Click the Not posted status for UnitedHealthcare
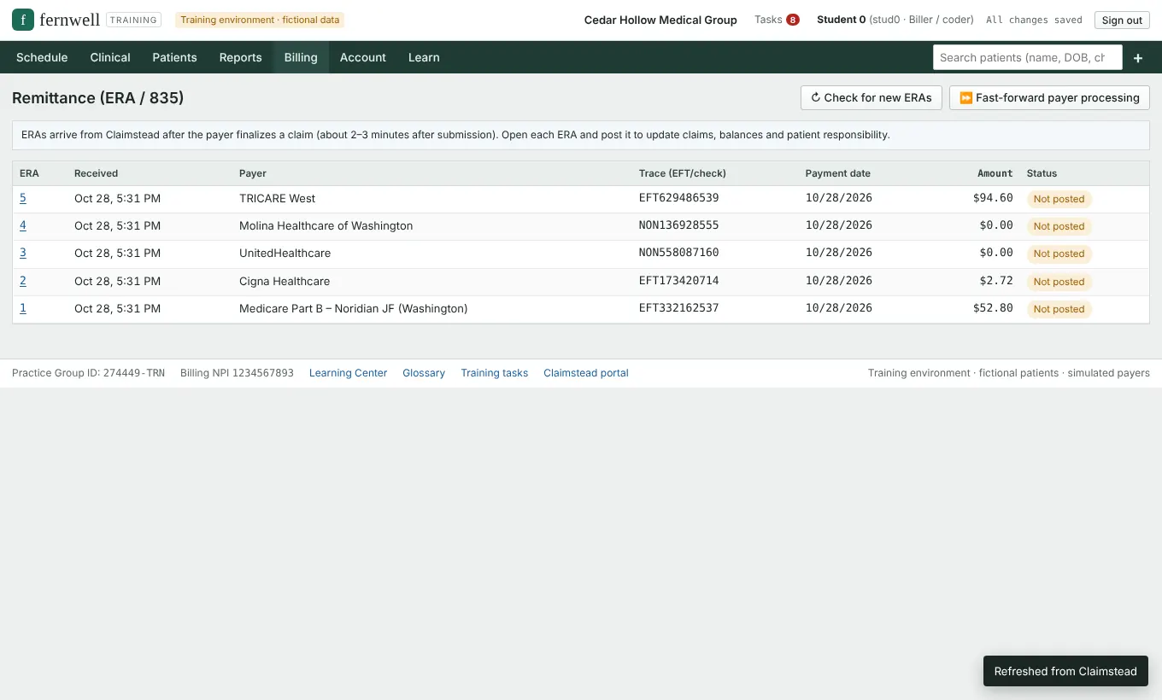The image size is (1162, 700). pos(1059,254)
